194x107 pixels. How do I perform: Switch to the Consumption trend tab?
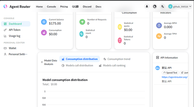coord(117,59)
